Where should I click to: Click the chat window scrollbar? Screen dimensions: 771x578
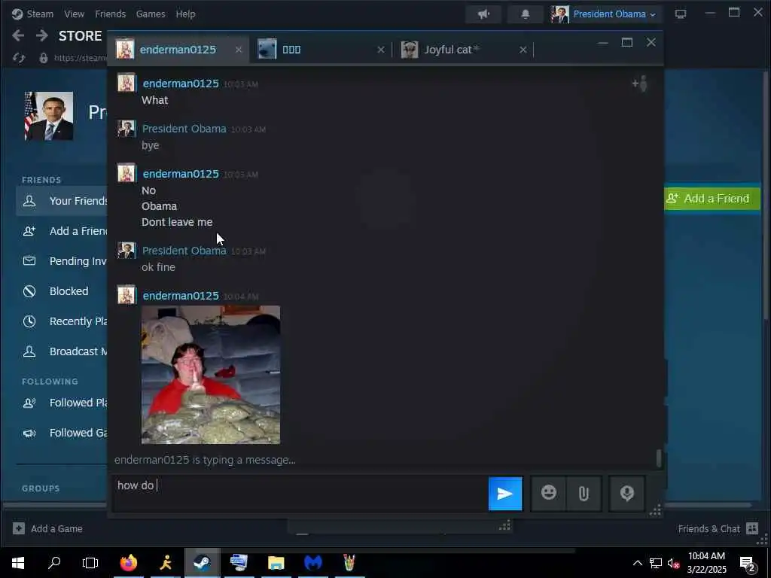click(658, 458)
